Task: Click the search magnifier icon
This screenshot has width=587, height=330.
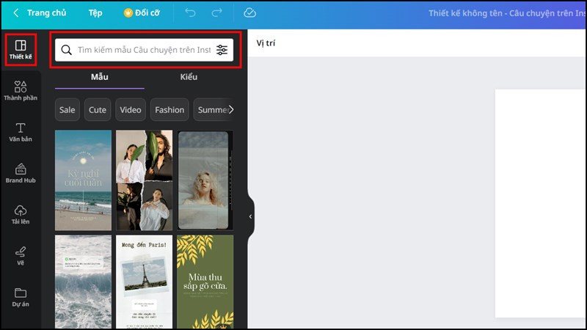Action: [66, 50]
